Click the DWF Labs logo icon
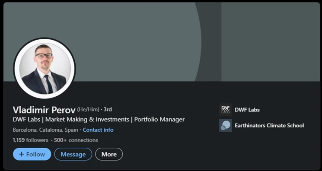The image size is (322, 171). click(226, 110)
